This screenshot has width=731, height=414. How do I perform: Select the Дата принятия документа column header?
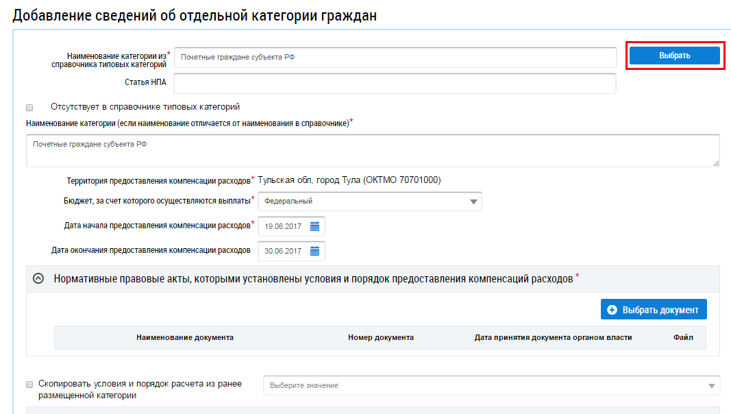tap(553, 337)
